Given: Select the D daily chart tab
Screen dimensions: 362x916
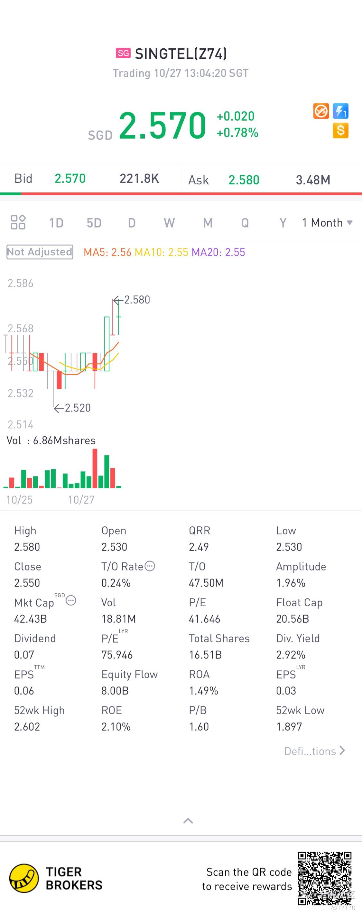Looking at the screenshot, I should pos(132,223).
